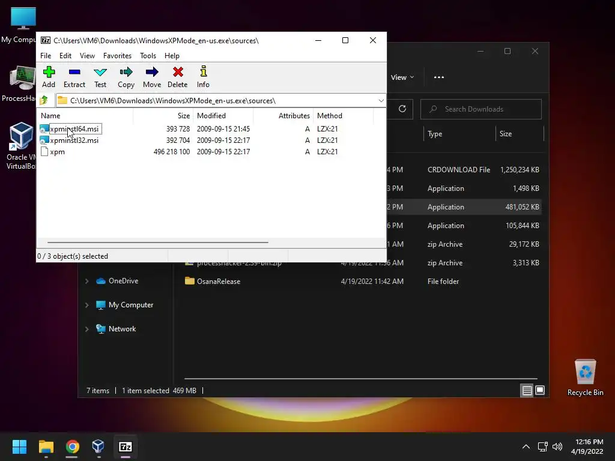Select xpminstl64.msi file icon
The width and height of the screenshot is (615, 461).
[44, 128]
